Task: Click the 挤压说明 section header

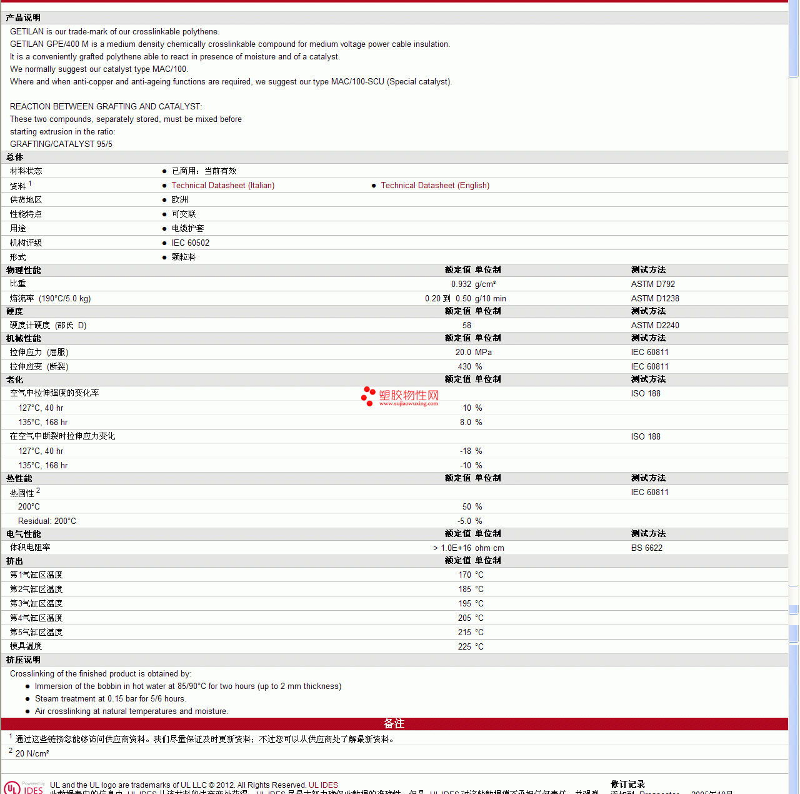Action: click(x=23, y=660)
